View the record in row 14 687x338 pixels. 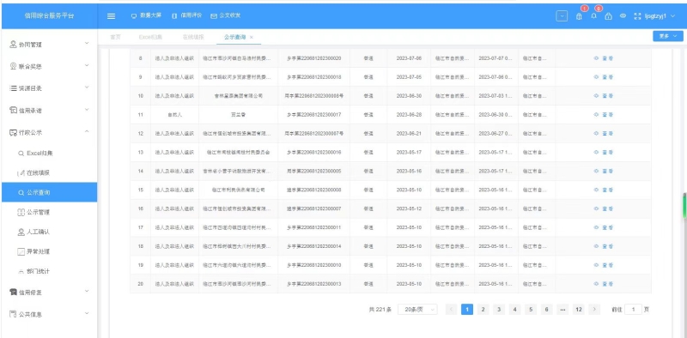(x=604, y=172)
